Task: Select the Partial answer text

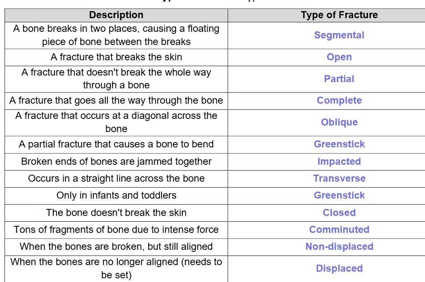Action: (x=339, y=79)
